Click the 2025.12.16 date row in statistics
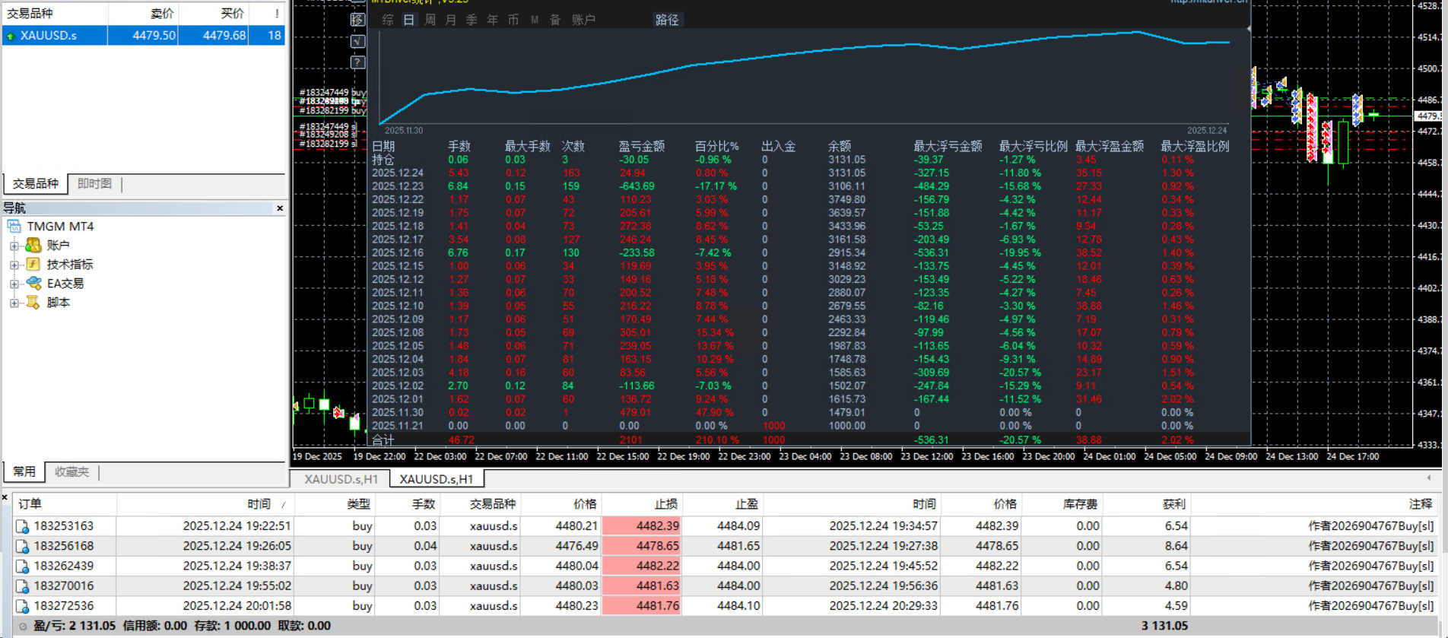This screenshot has width=1448, height=638. pos(398,252)
